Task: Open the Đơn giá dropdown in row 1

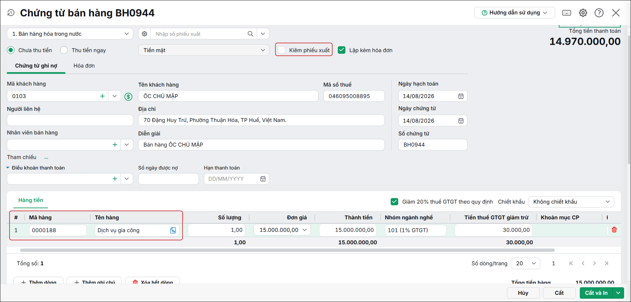Action: [x=305, y=230]
